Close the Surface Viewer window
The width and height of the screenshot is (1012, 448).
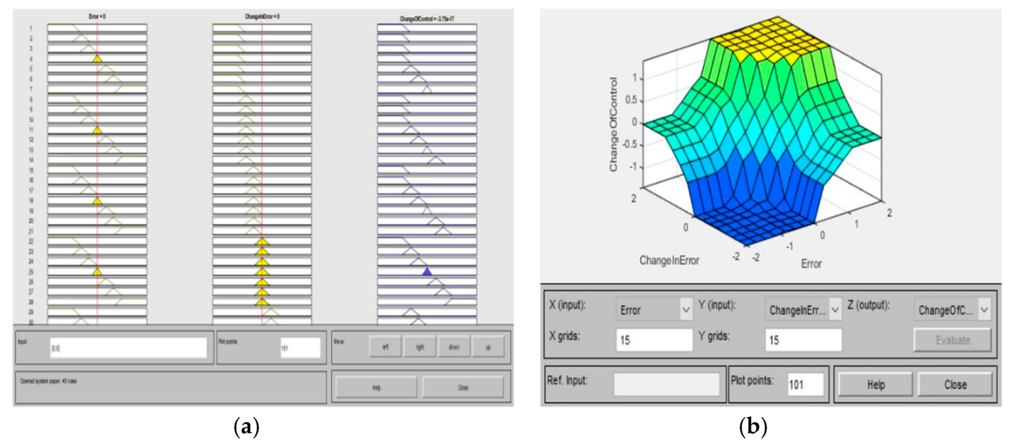[x=955, y=385]
